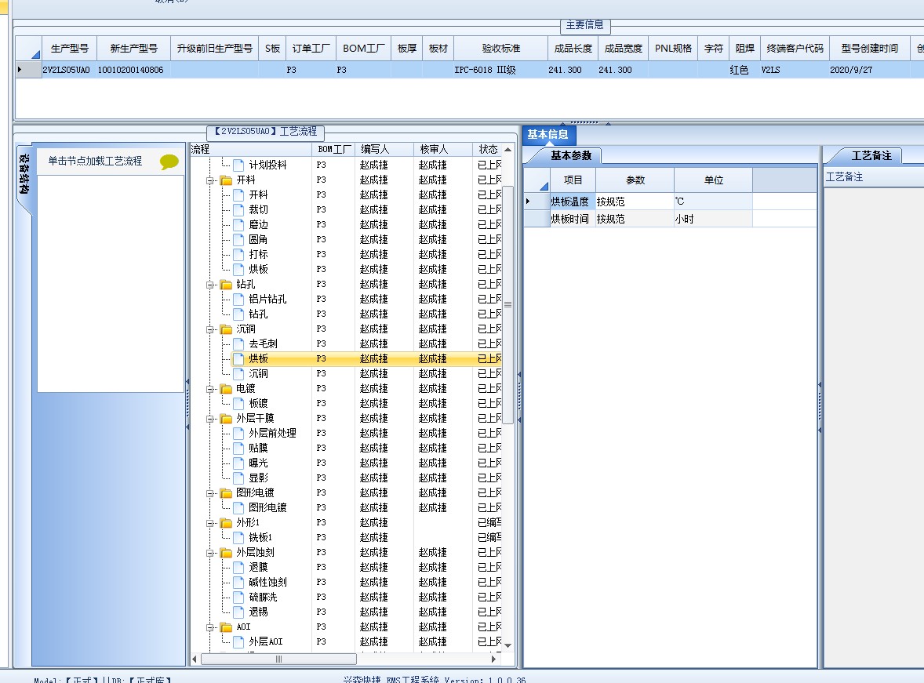
Task: Collapse the 外形1 tree group
Action: (x=209, y=523)
